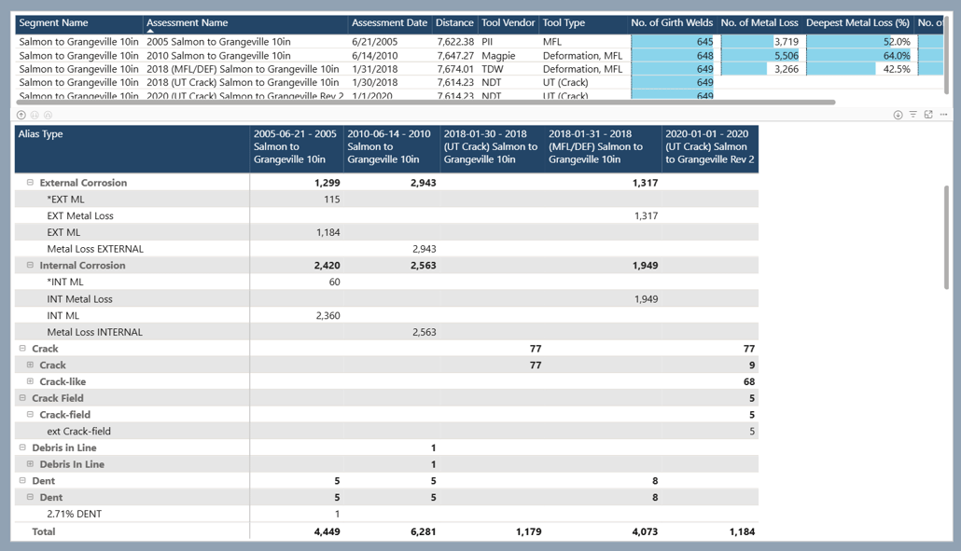Collapse the top-level Dent group

pyautogui.click(x=22, y=481)
